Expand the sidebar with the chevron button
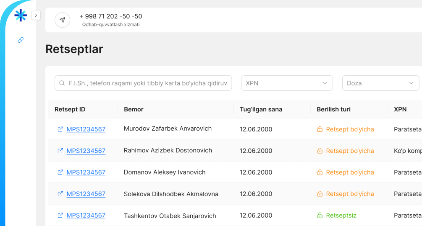Screen dimensions: 422x226 (36, 15)
